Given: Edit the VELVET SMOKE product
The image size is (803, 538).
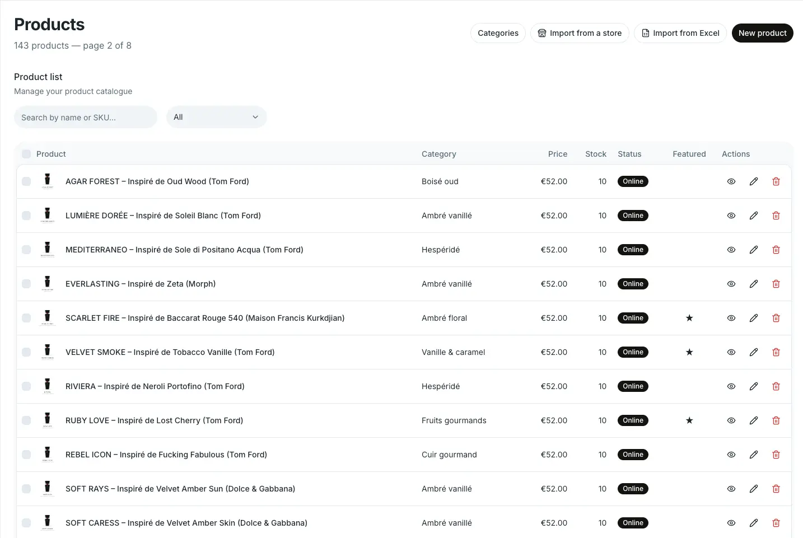Looking at the screenshot, I should [754, 352].
